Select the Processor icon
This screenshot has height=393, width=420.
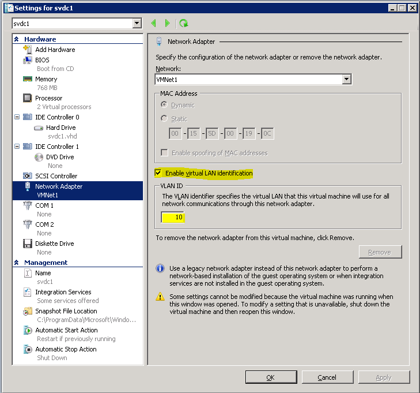coord(27,98)
